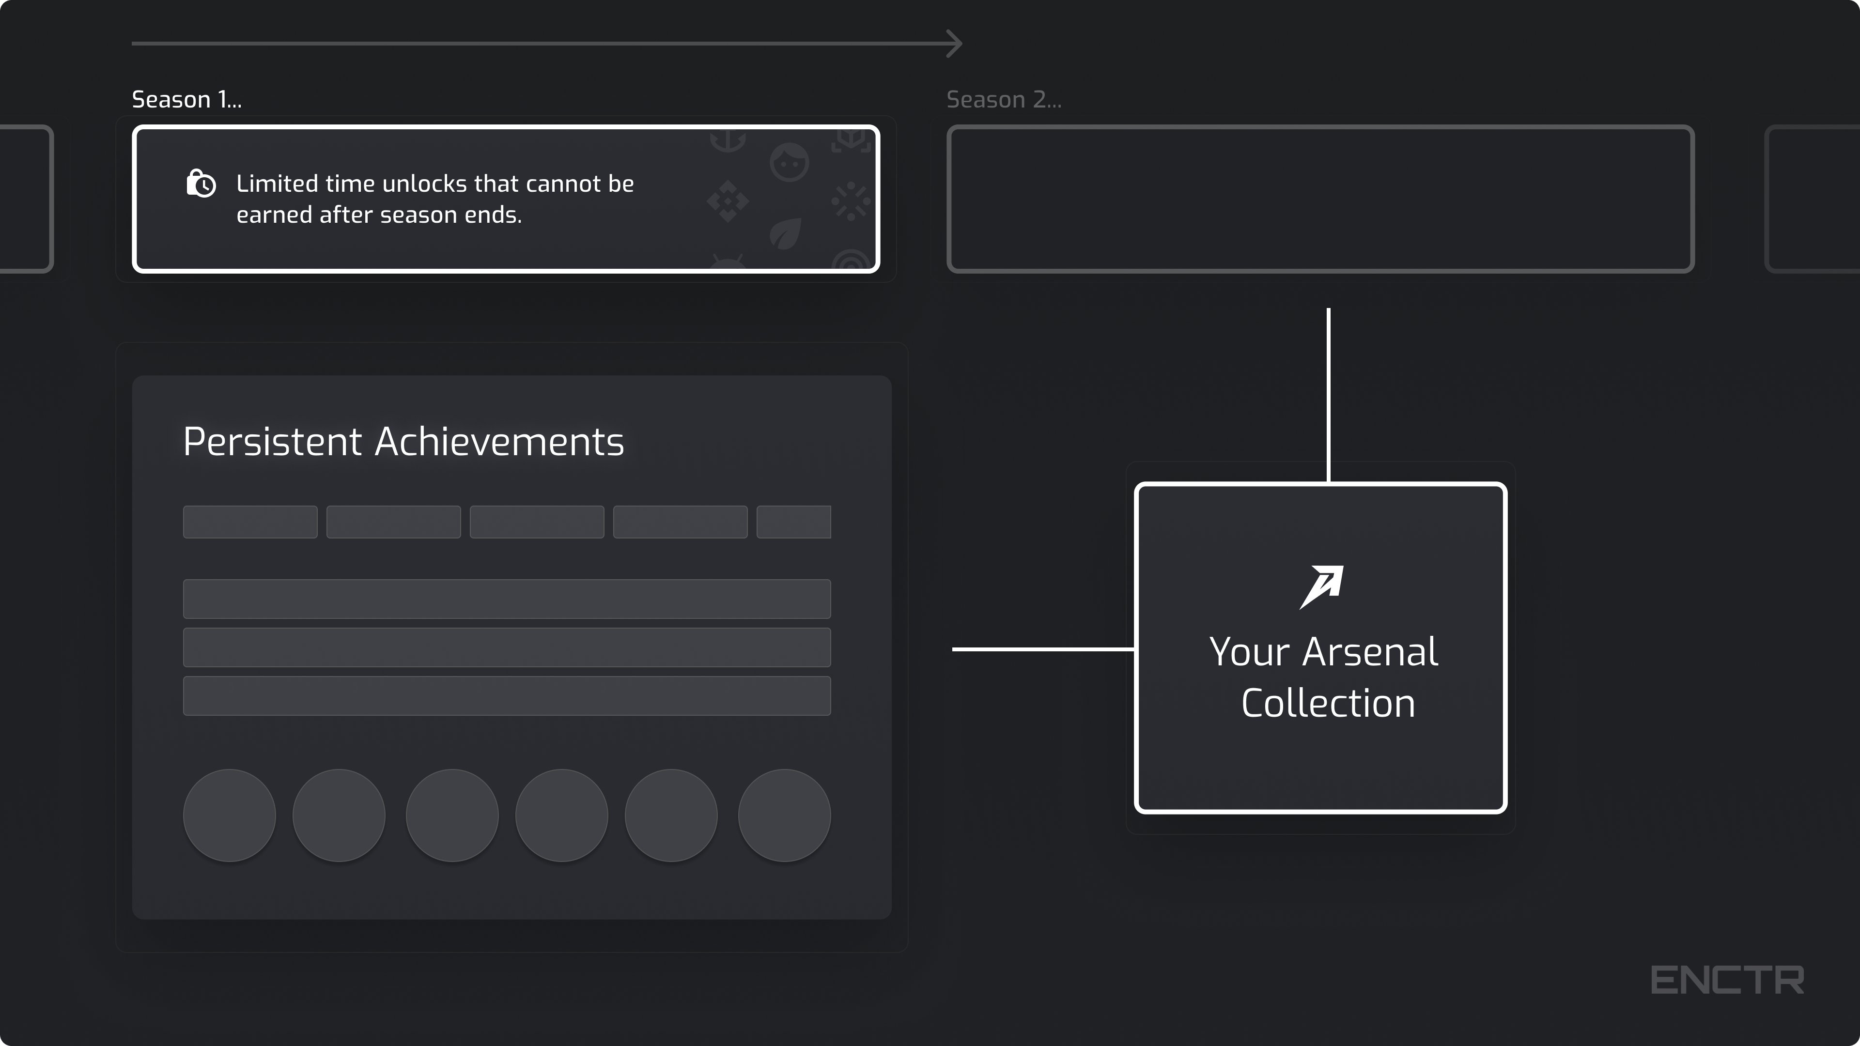Click the ENCTR logo
This screenshot has width=1860, height=1046.
tap(1727, 980)
